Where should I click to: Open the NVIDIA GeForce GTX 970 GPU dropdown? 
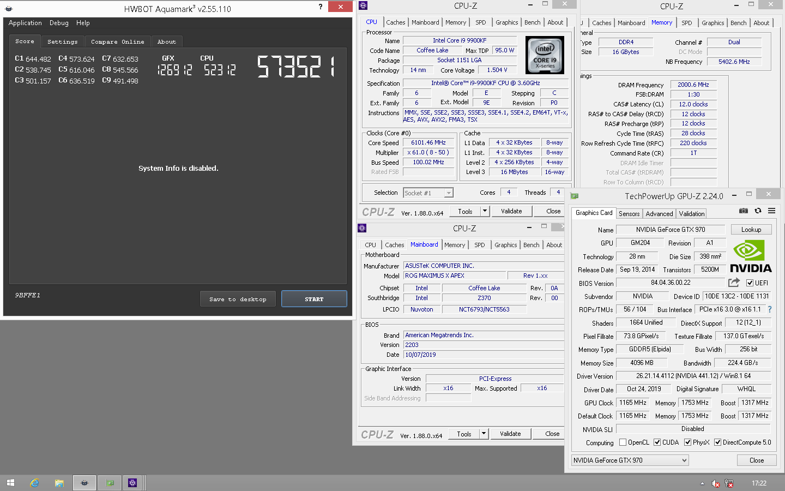(x=630, y=460)
